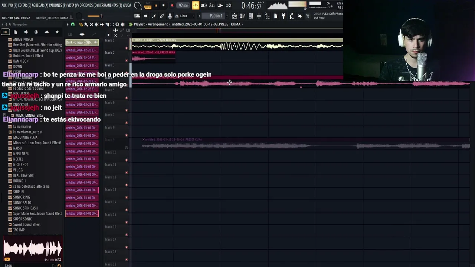The image size is (475, 267).
Task: Show audio clips in the picker panel
Action: point(82,34)
